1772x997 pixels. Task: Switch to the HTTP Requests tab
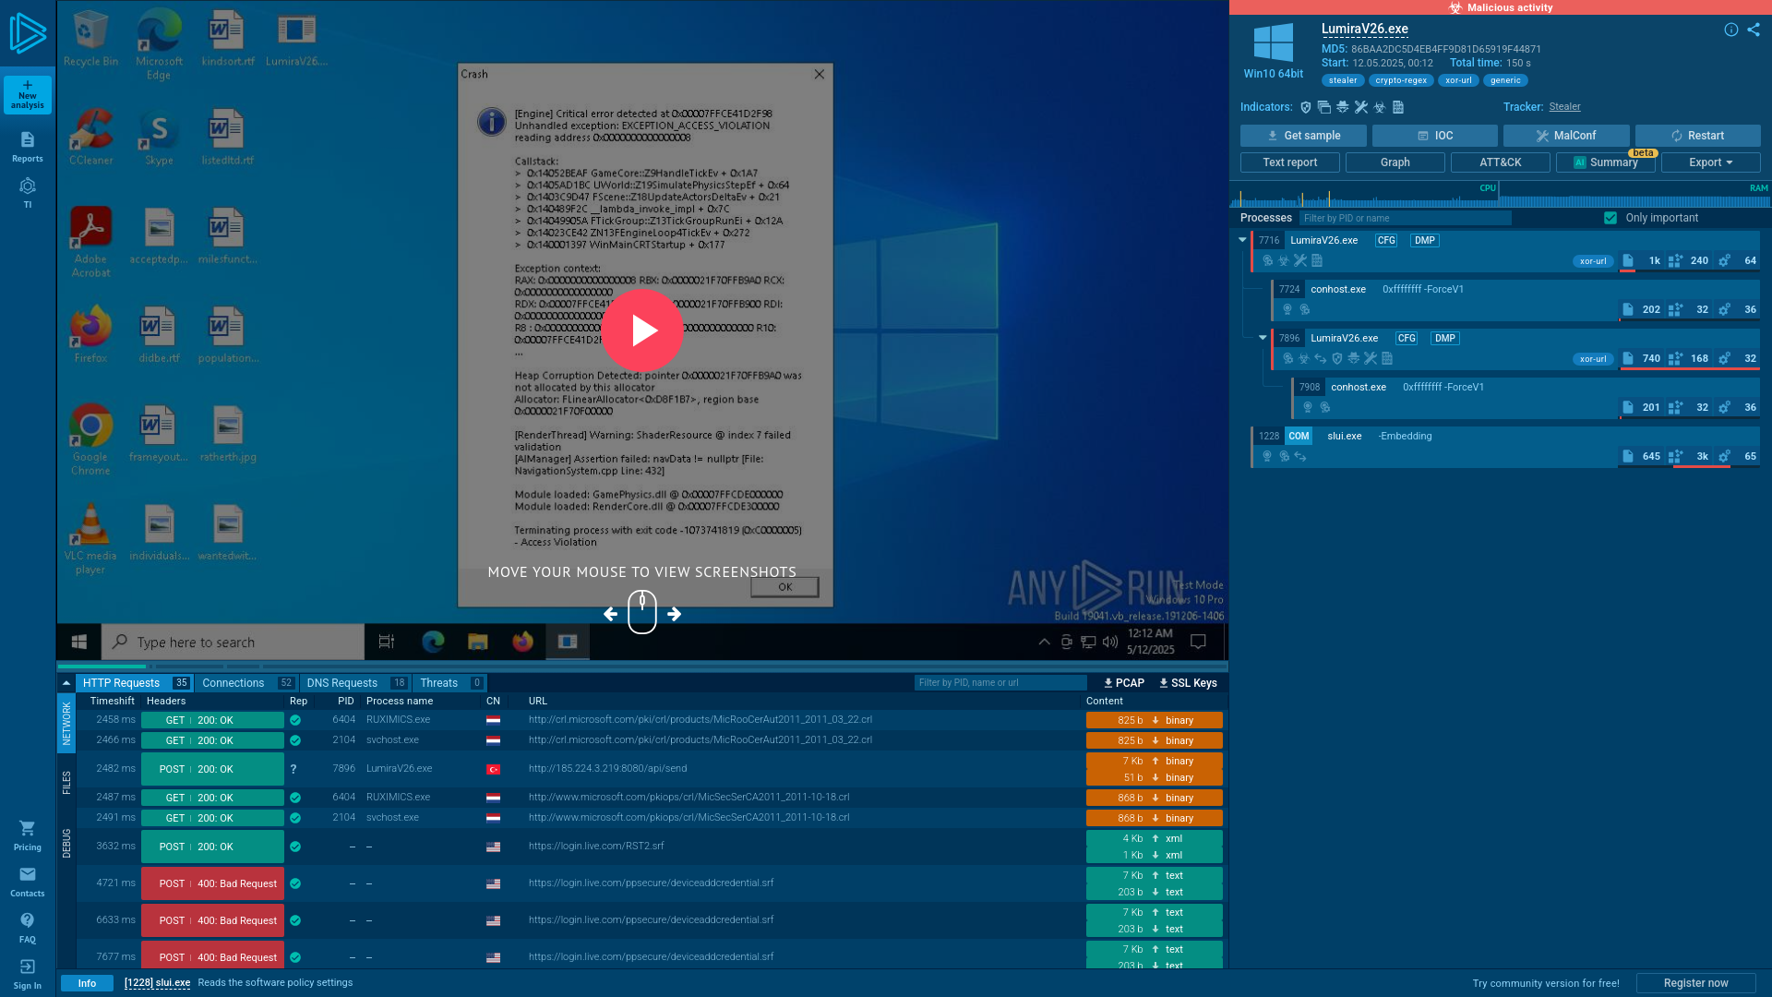pos(135,683)
